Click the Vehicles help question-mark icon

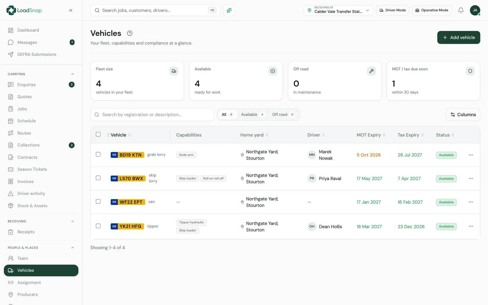coord(130,33)
